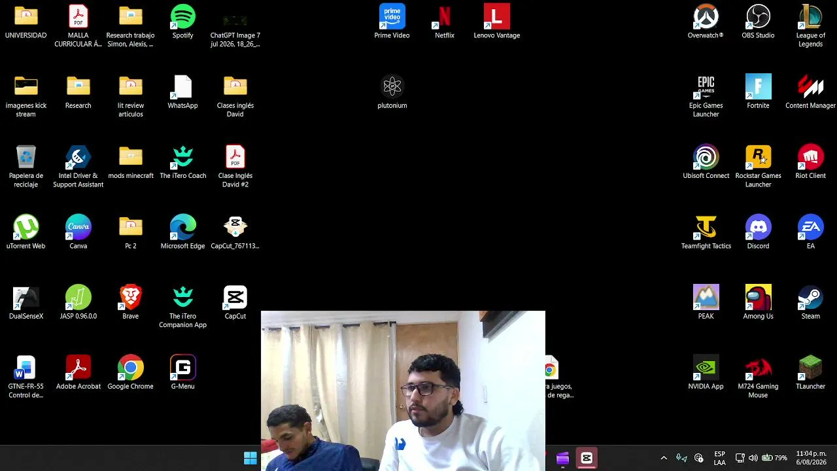
Task: Select the folder labeled only Research
Action: [x=78, y=86]
